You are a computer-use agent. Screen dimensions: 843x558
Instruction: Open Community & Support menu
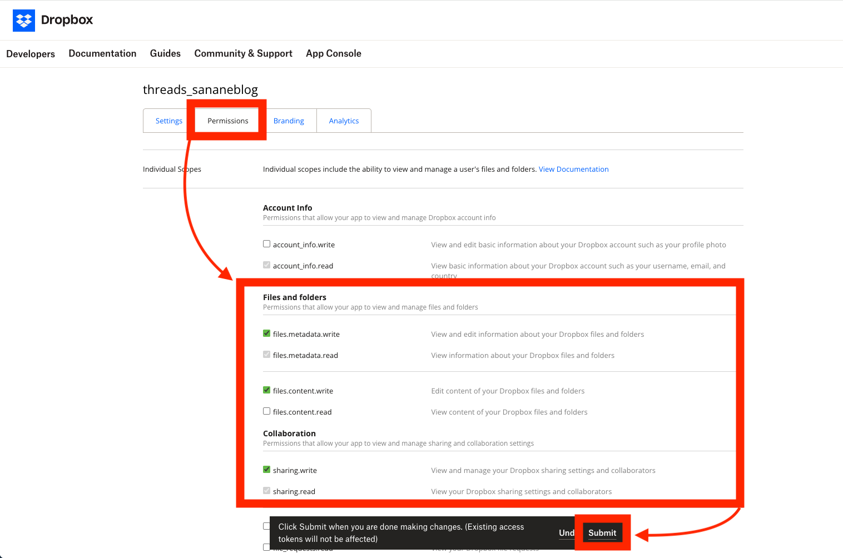243,53
